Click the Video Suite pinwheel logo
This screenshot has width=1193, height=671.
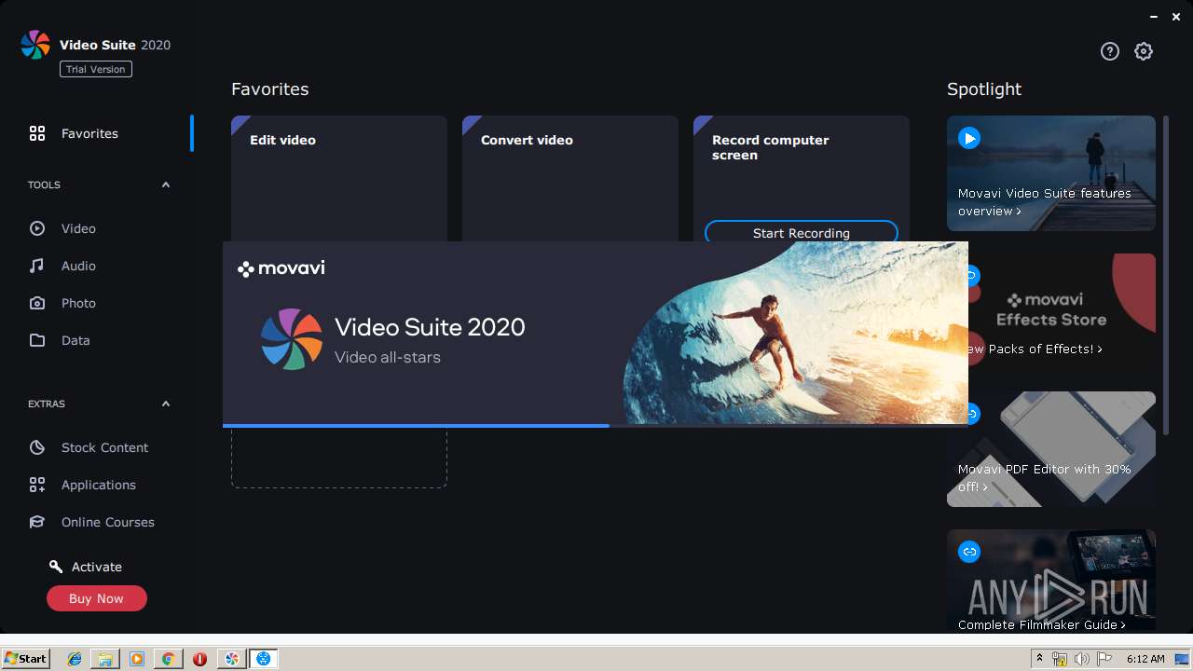point(35,45)
